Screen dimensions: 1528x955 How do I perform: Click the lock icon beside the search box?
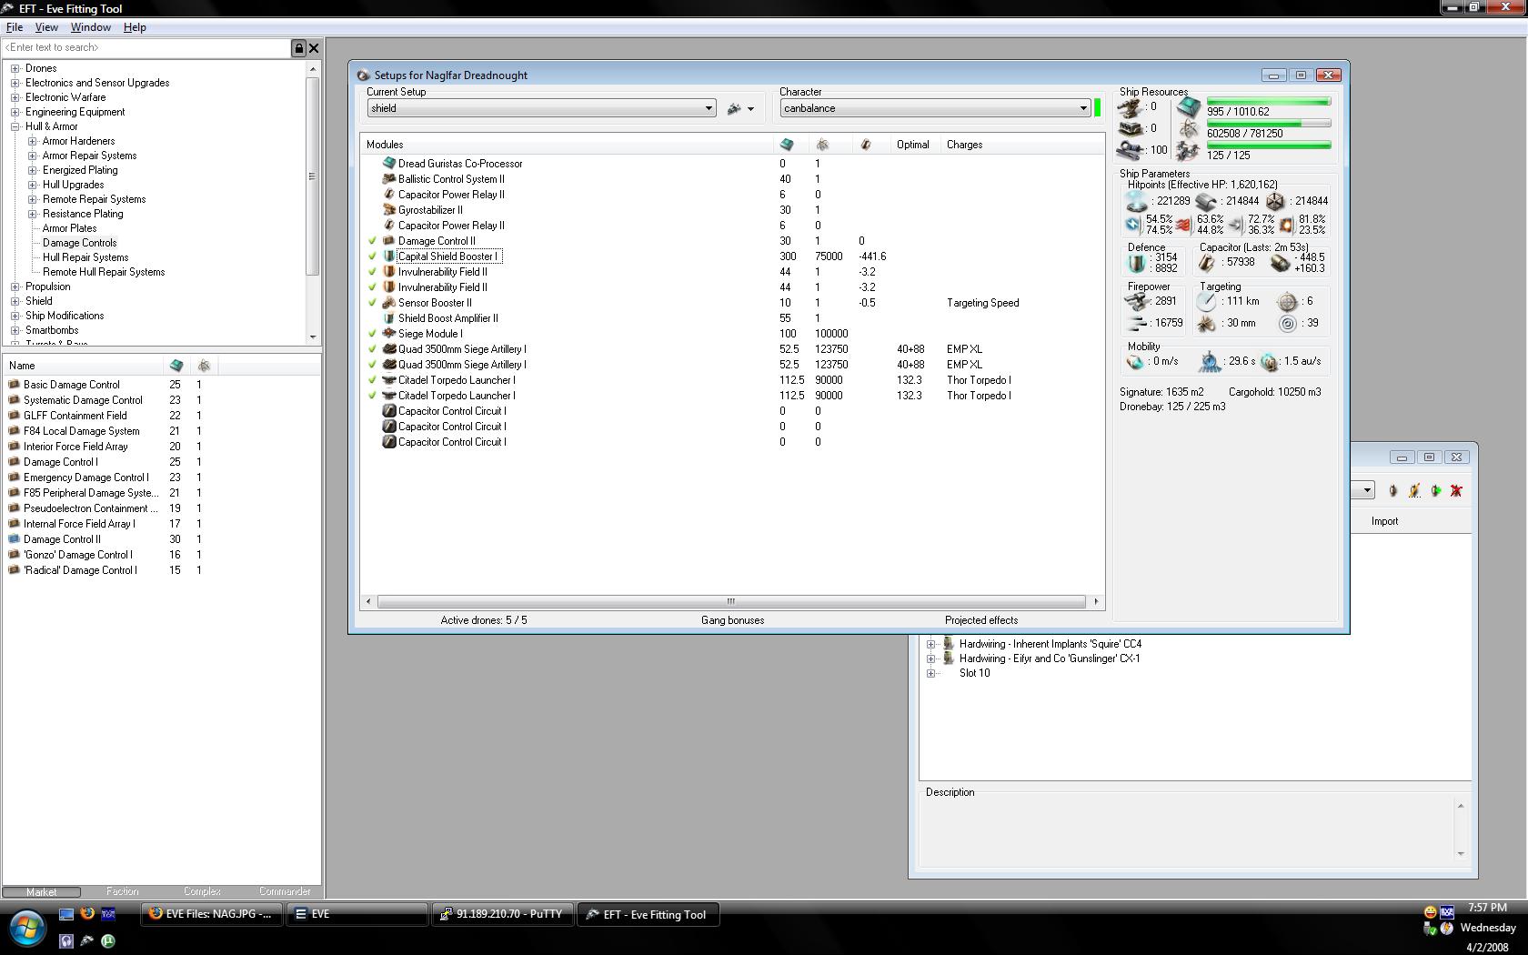click(298, 48)
